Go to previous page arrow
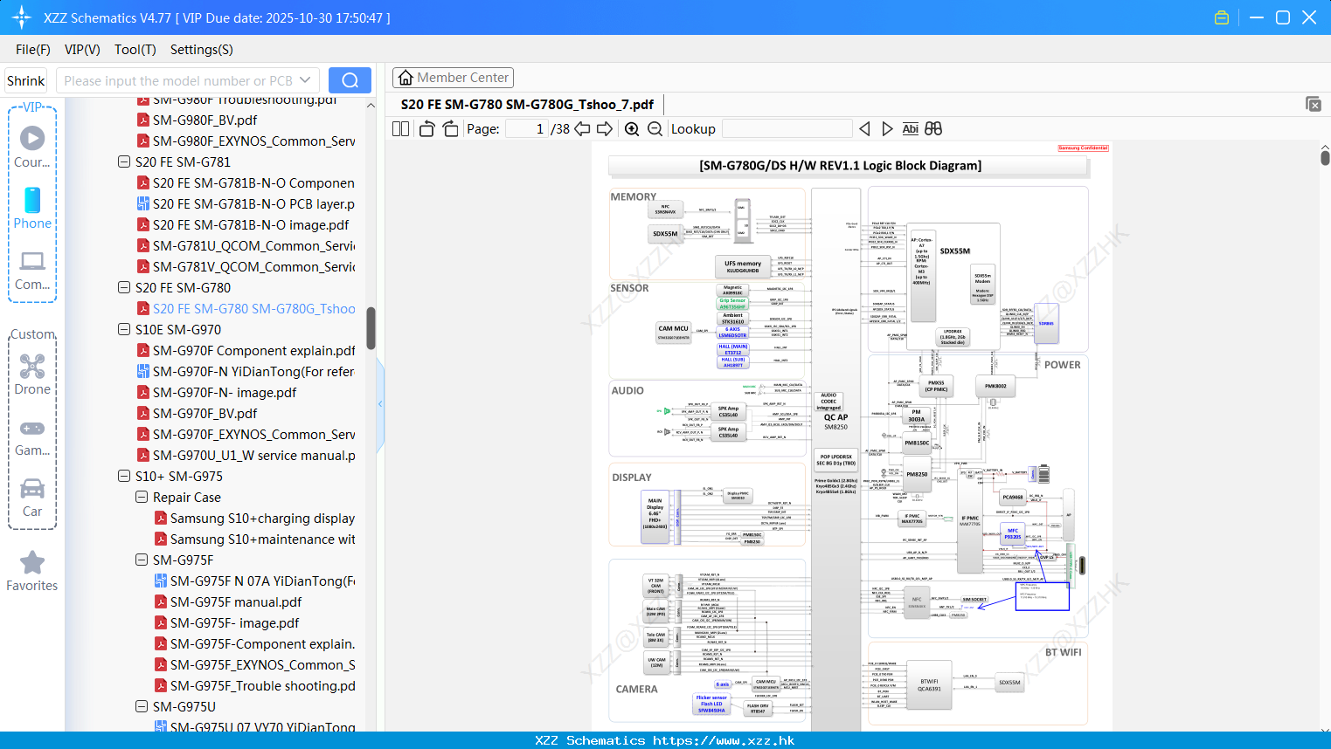The image size is (1331, 749). [x=582, y=129]
